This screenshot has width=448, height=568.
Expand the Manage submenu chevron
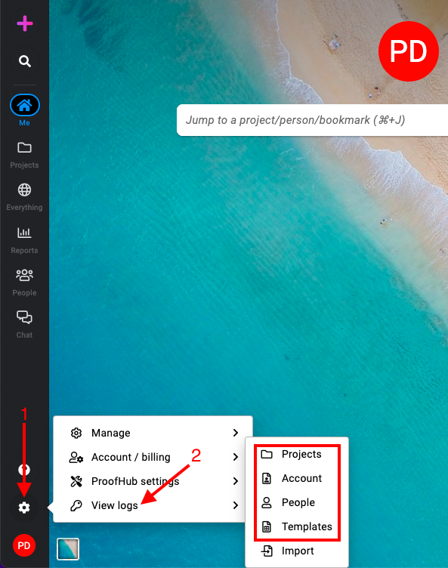click(x=236, y=433)
